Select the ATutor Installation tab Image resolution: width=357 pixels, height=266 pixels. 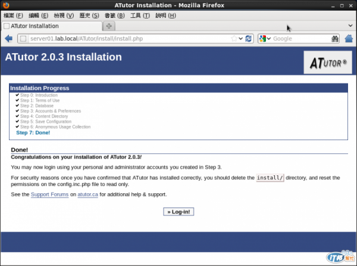tap(52, 26)
